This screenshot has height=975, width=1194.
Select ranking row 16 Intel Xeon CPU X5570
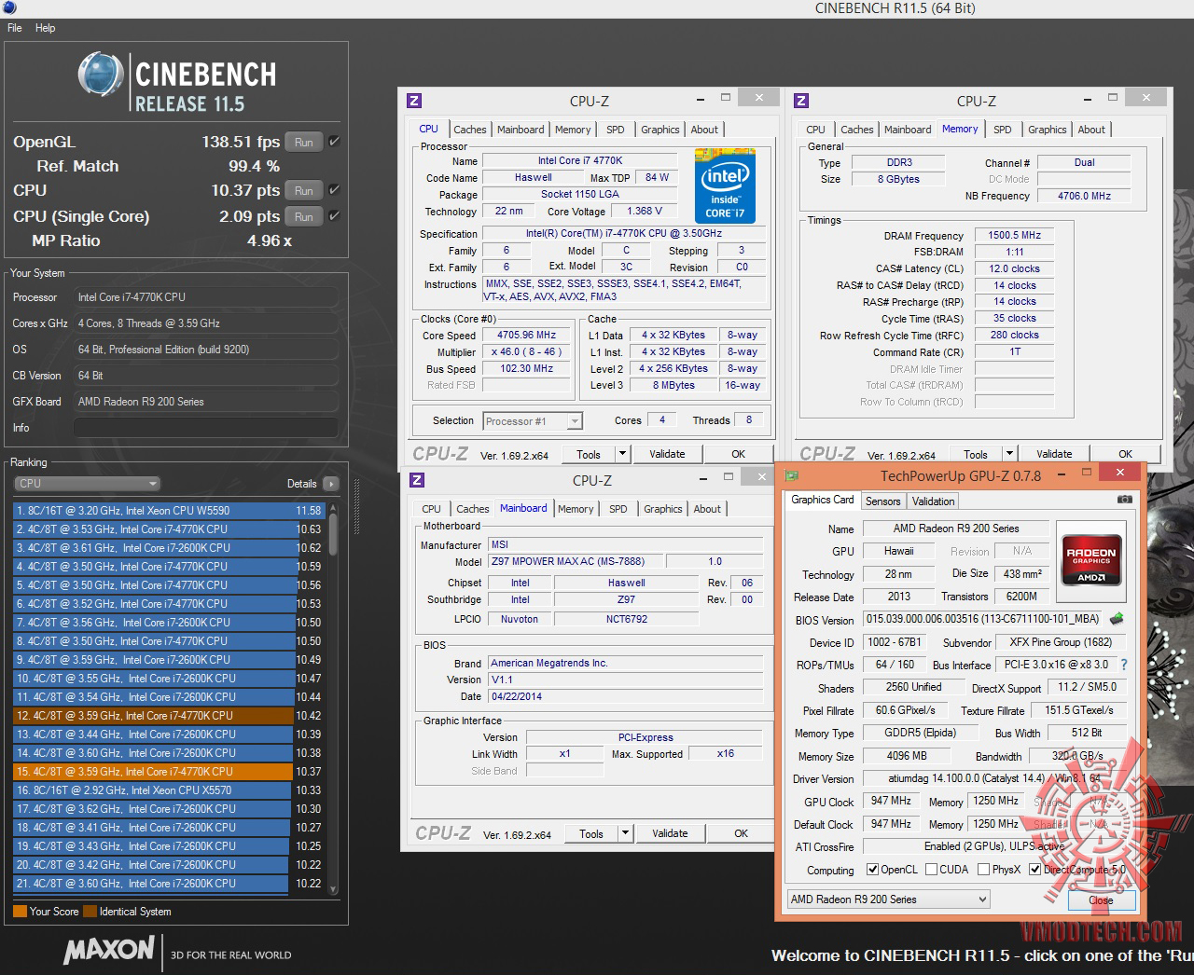(x=169, y=790)
